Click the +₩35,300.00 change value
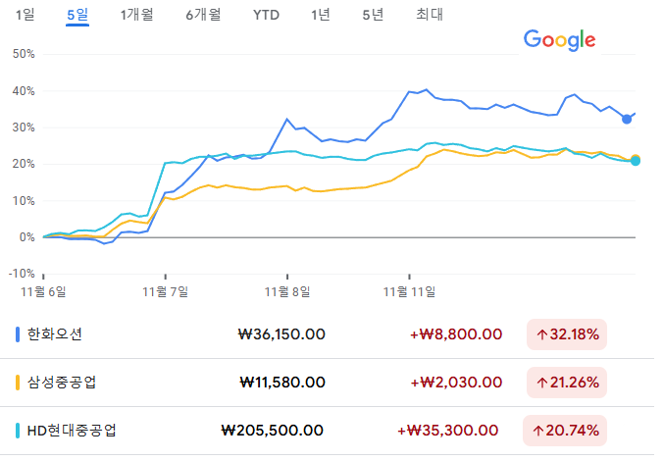 448,431
